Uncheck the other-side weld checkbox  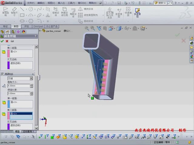pos(2,74)
